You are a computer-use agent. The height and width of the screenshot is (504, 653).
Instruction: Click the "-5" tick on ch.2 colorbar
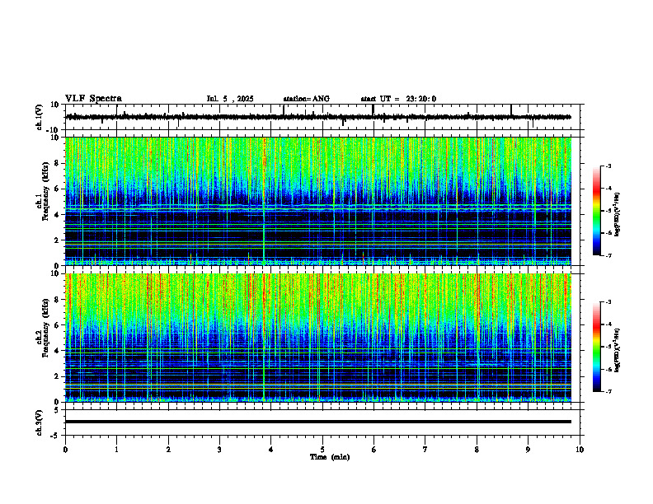pyautogui.click(x=608, y=347)
